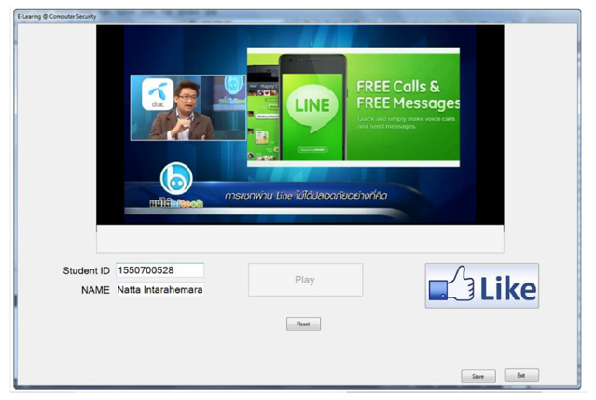Focus the Student ID input field
The width and height of the screenshot is (596, 400).
click(159, 270)
